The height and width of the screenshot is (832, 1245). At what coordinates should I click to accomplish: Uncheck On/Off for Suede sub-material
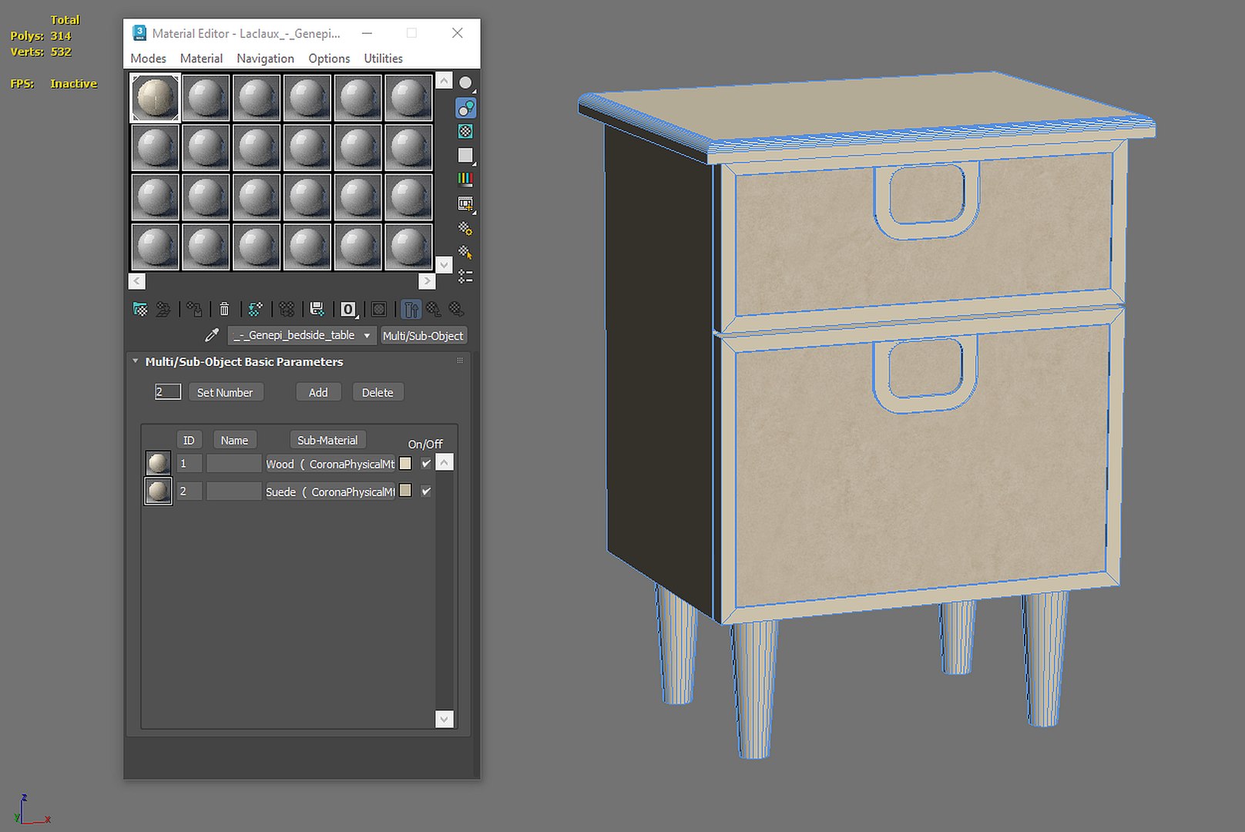[x=426, y=491]
